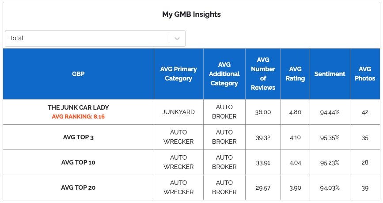
Task: Click the 36.00 reviews value cell
Action: (x=263, y=112)
